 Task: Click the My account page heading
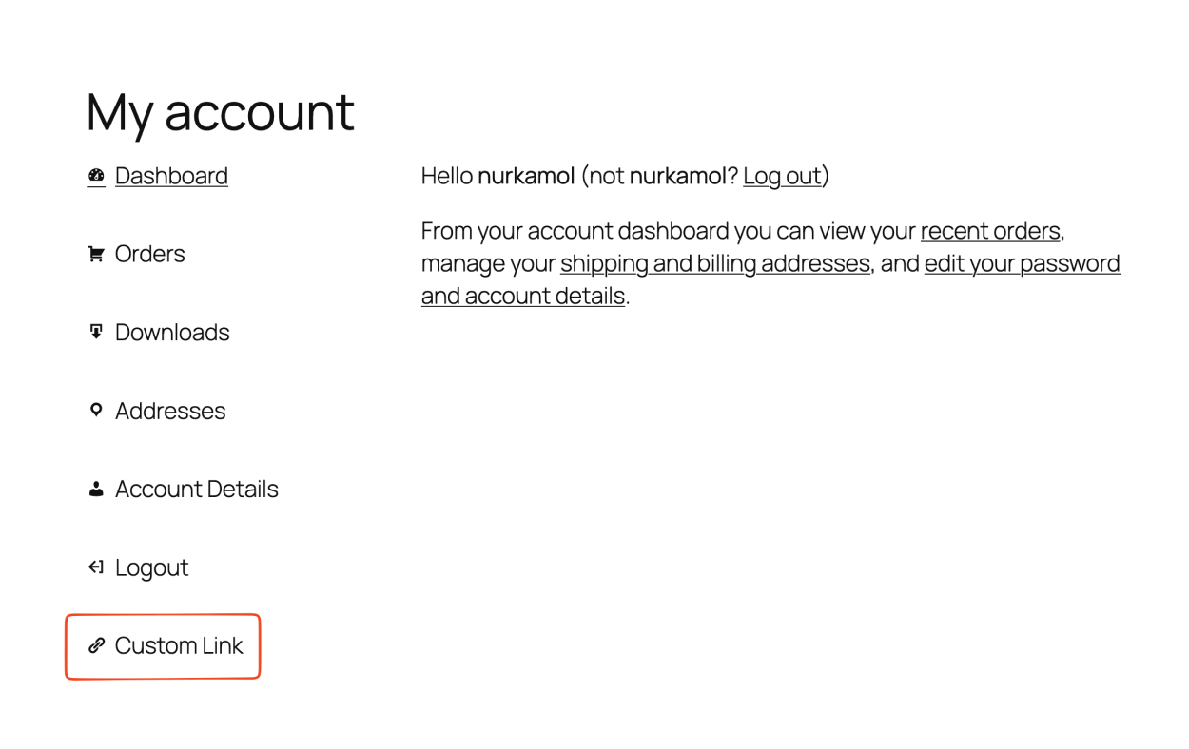[x=220, y=111]
